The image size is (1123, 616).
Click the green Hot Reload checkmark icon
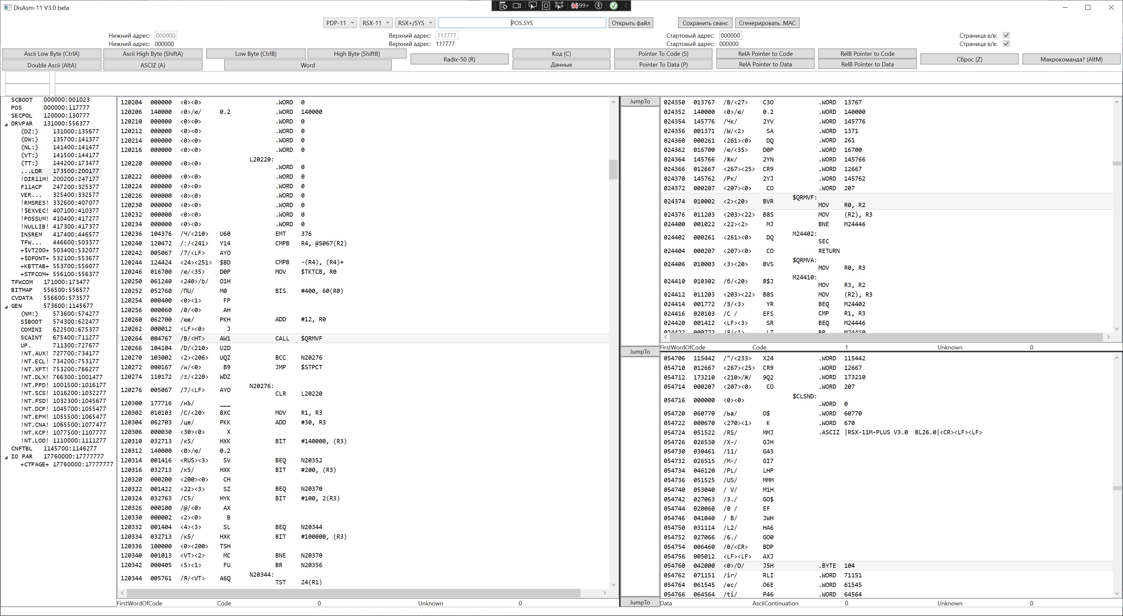pyautogui.click(x=613, y=6)
